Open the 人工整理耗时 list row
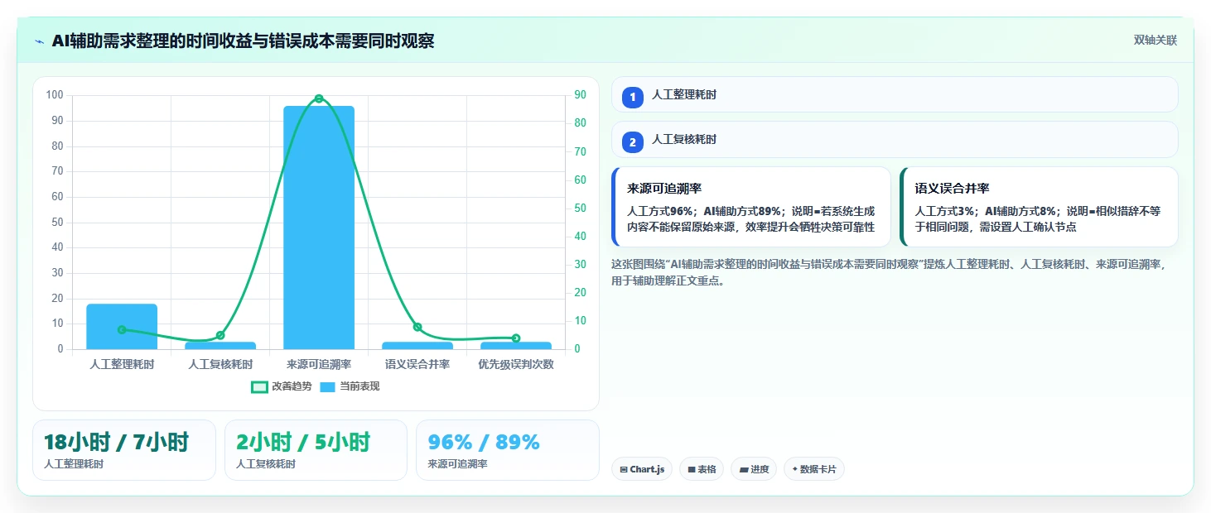 pos(895,94)
